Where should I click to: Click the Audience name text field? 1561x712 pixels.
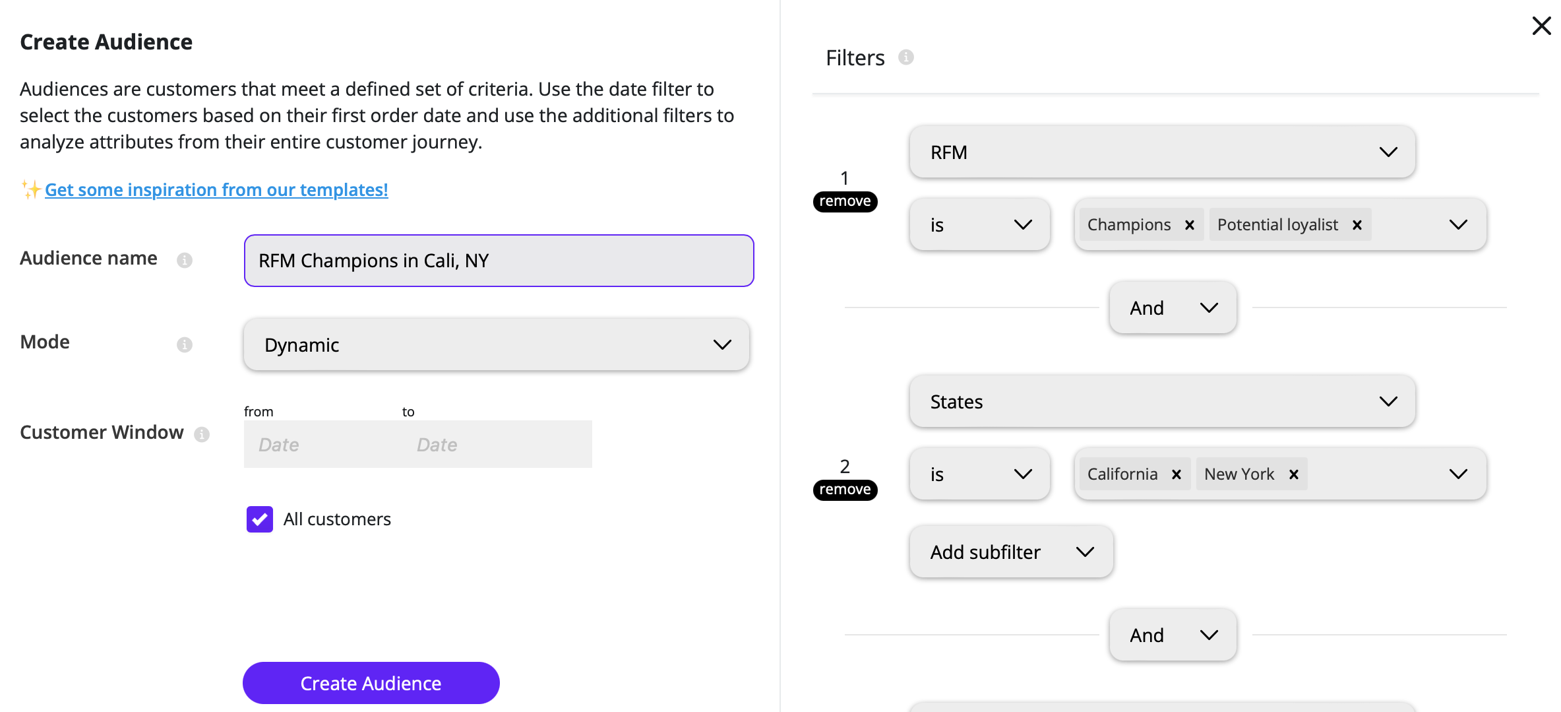click(x=499, y=261)
